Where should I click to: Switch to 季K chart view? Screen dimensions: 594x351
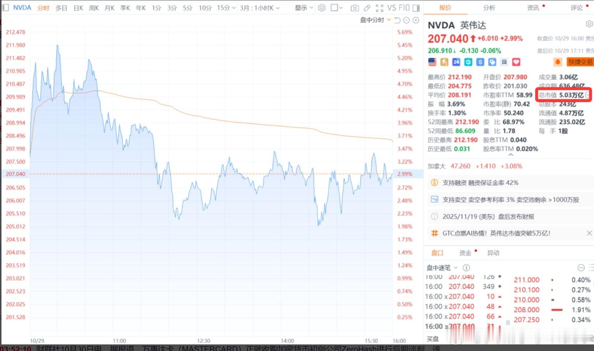click(x=125, y=8)
